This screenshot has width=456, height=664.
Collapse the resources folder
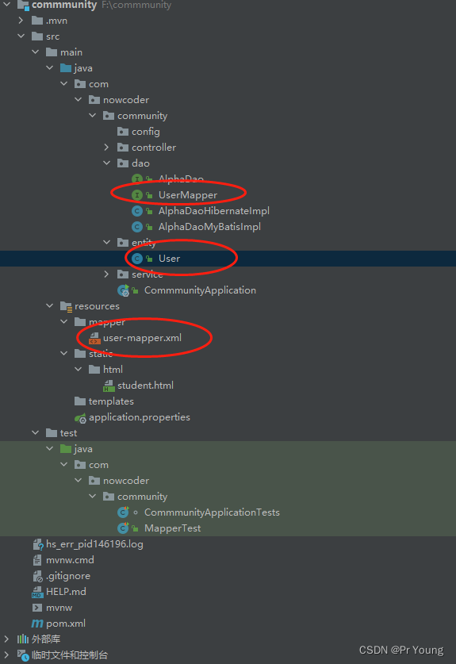pyautogui.click(x=49, y=305)
